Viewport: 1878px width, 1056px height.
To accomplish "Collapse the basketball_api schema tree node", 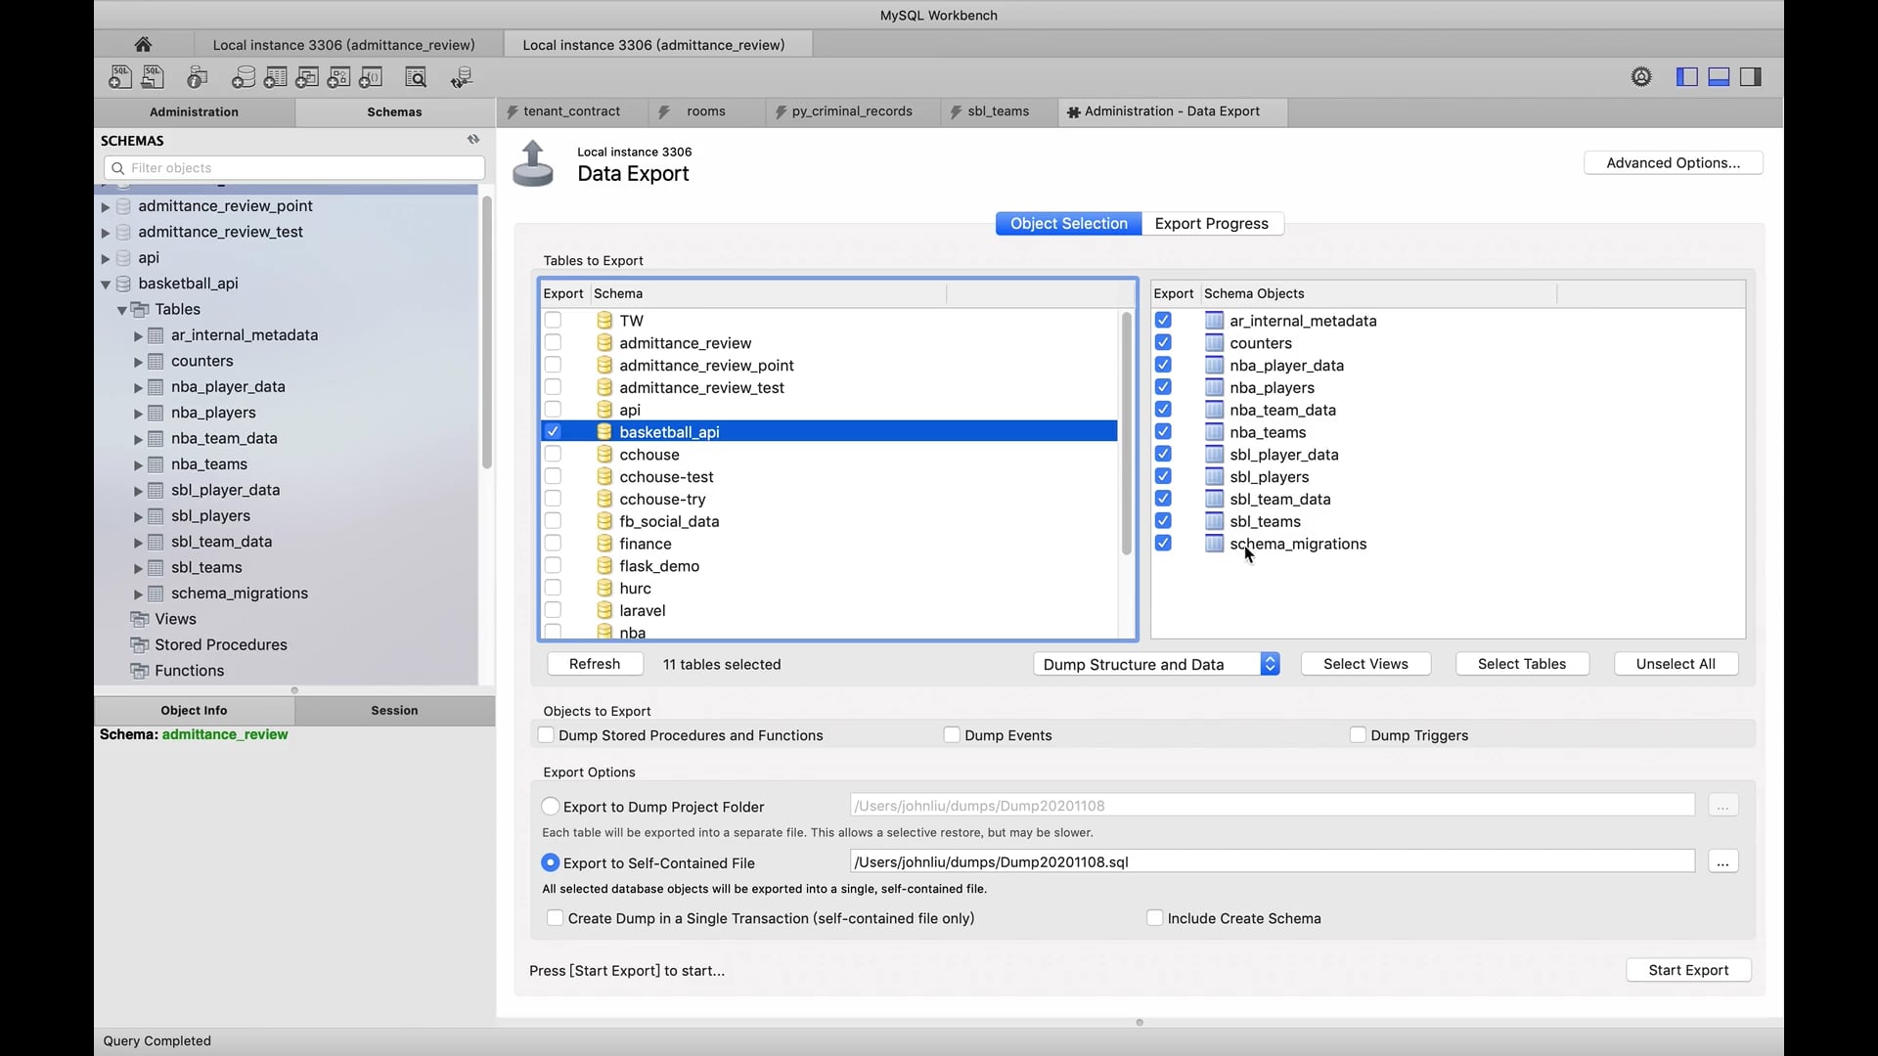I will 106,284.
